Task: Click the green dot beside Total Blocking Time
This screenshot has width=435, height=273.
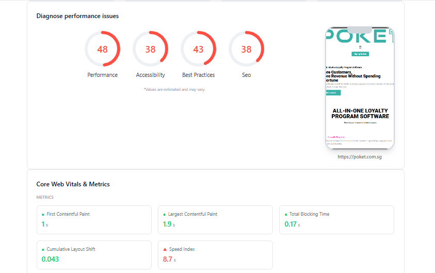Action: pyautogui.click(x=286, y=215)
